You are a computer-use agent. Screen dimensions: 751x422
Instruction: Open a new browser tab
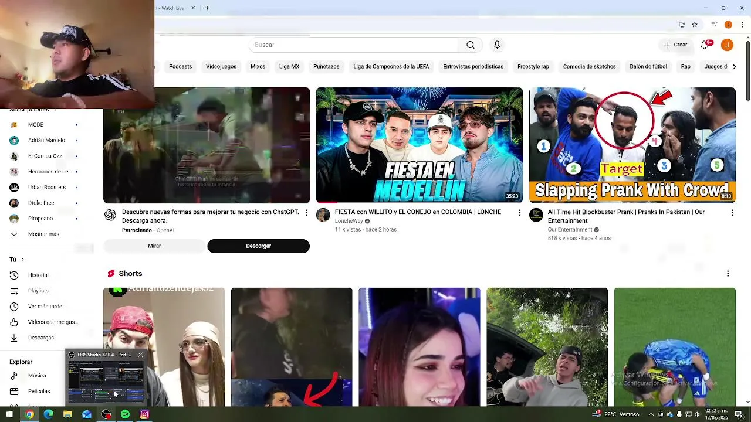click(207, 8)
